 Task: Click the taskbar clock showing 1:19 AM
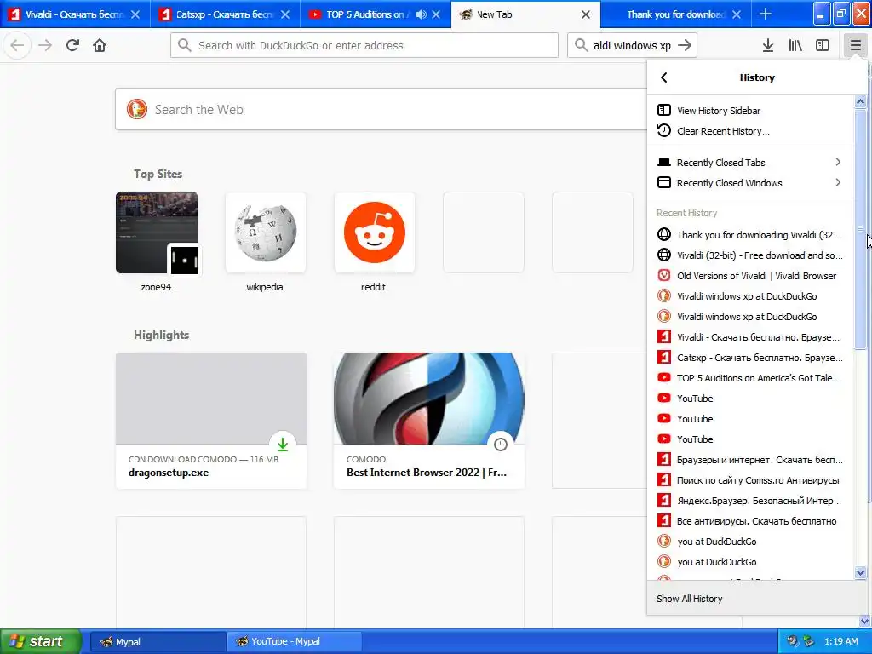tap(840, 641)
